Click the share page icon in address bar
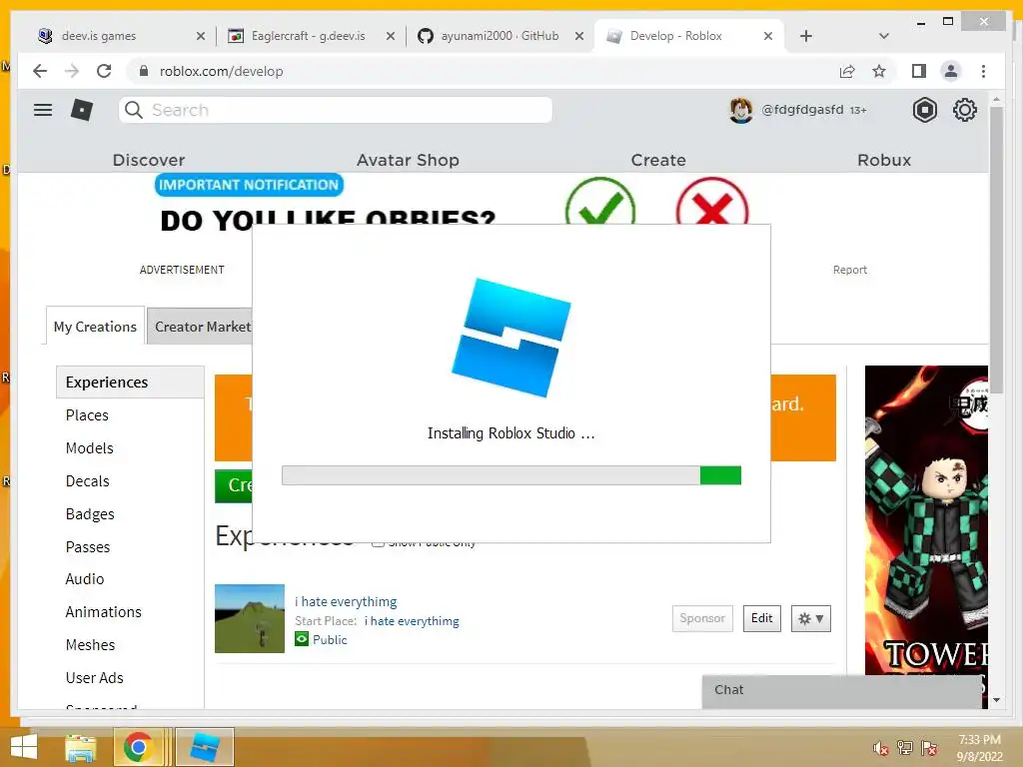This screenshot has height=767, width=1023. [847, 71]
